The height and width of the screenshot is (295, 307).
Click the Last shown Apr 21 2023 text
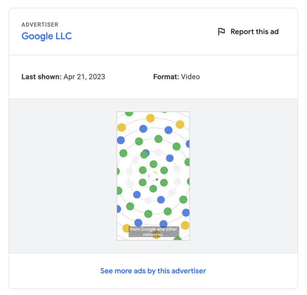click(63, 77)
